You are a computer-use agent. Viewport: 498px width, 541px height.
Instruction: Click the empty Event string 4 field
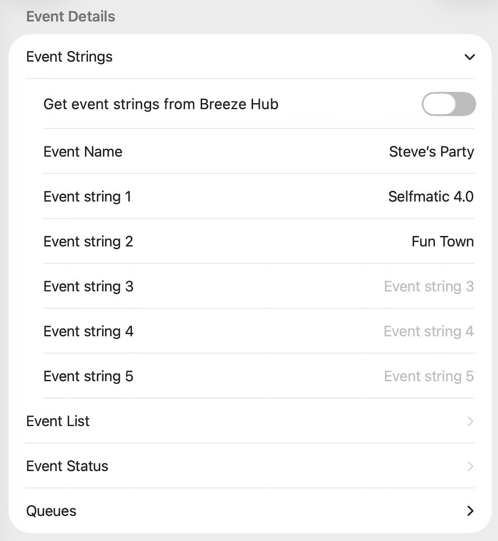pos(428,331)
